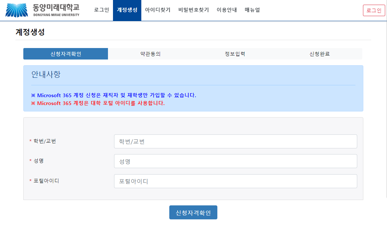
Task: Select the 정보입력 step tab
Action: tap(235, 54)
